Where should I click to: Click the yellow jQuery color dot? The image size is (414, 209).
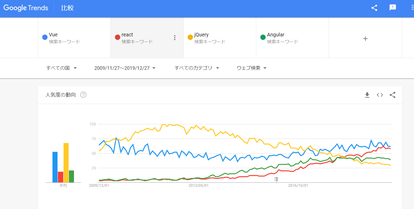coord(190,37)
